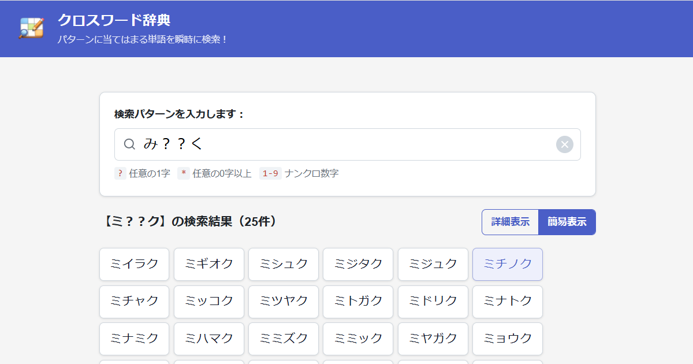Choose the ミシュク word chip

click(x=284, y=264)
